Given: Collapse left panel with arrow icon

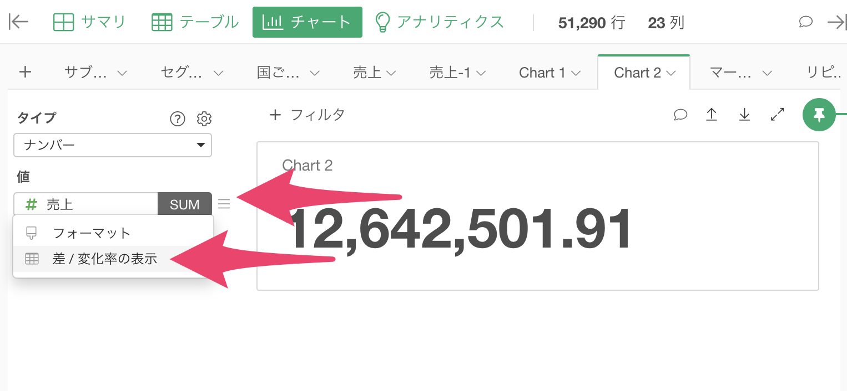Looking at the screenshot, I should pyautogui.click(x=19, y=22).
